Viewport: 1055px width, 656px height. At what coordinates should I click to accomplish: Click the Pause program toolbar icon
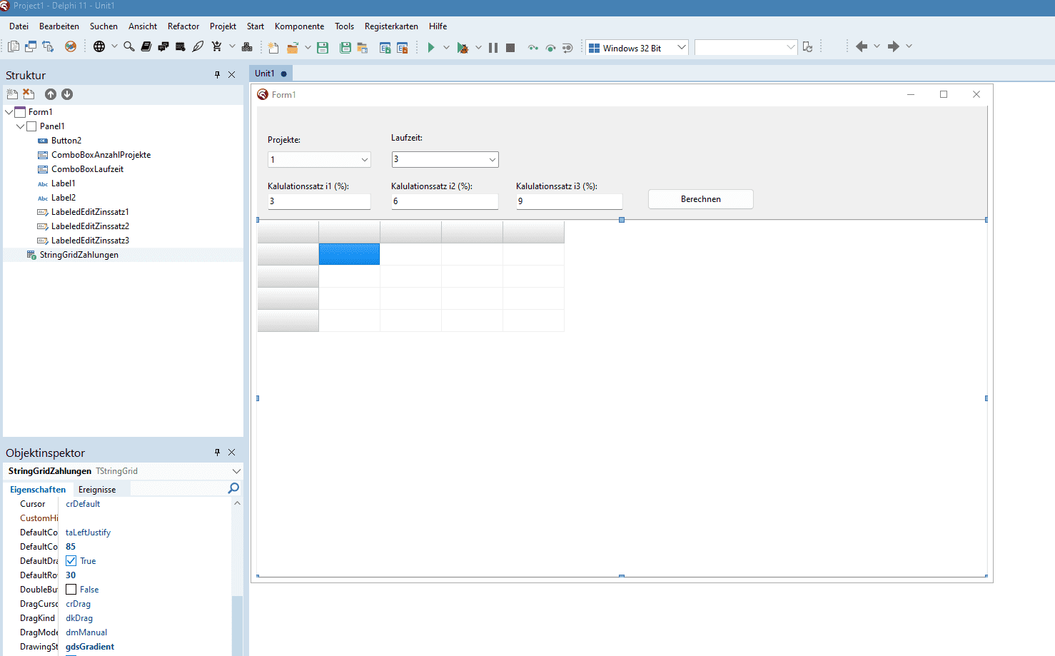[493, 48]
